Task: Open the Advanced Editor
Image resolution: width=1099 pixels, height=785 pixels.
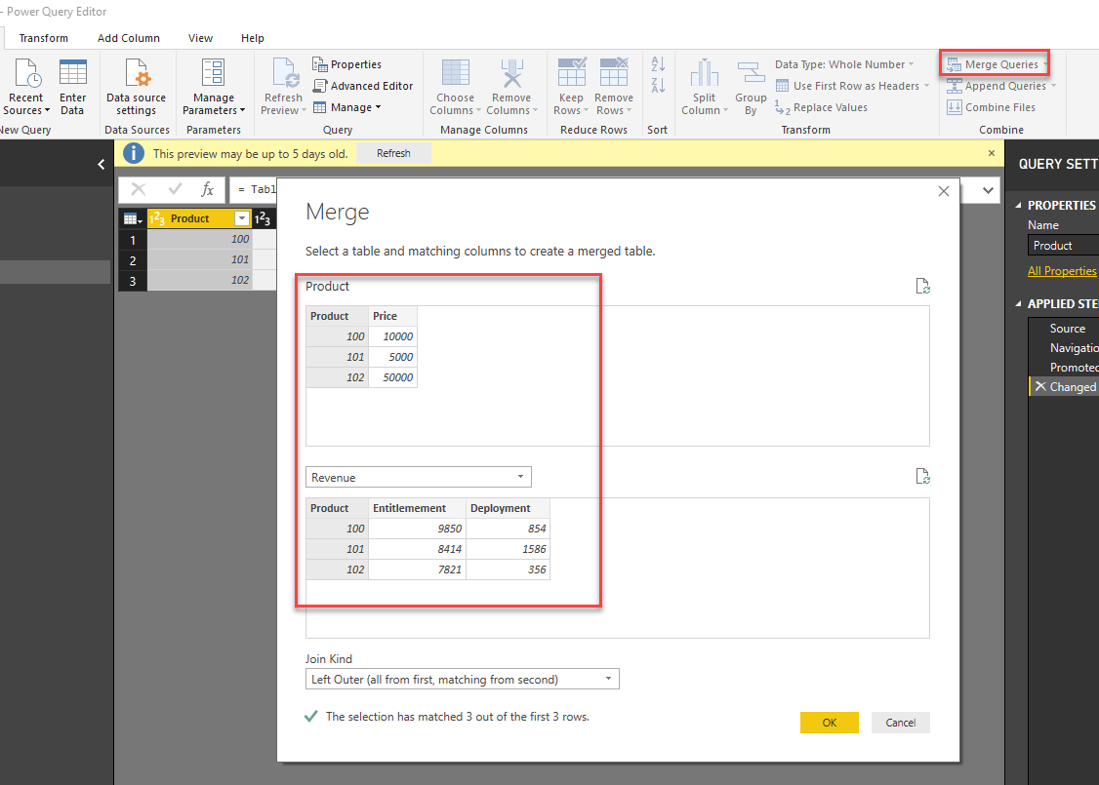Action: tap(363, 86)
